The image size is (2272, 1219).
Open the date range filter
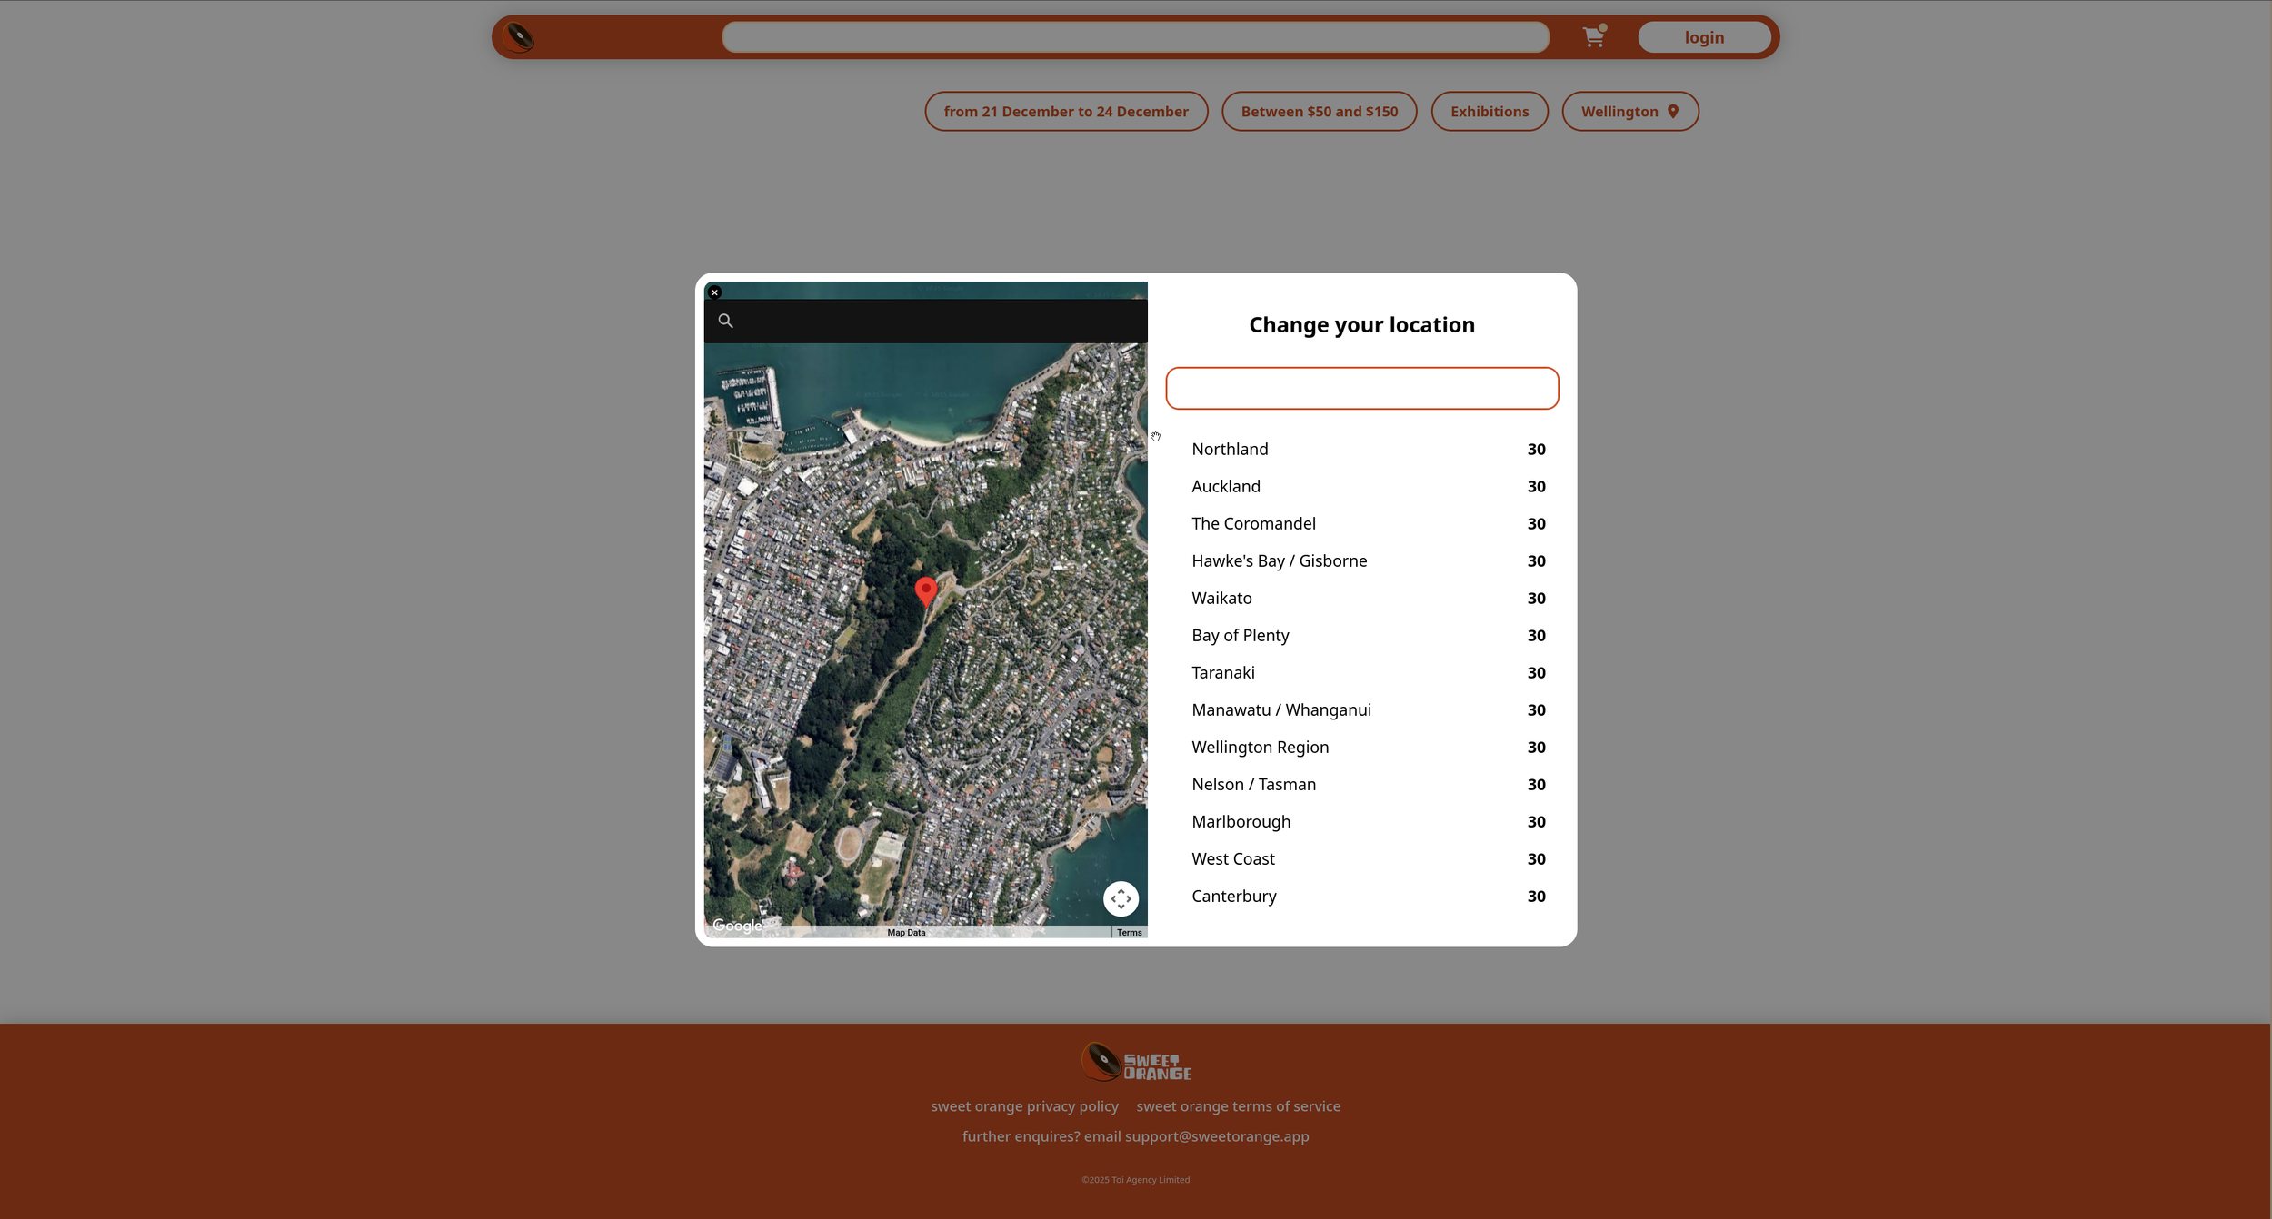(x=1066, y=112)
